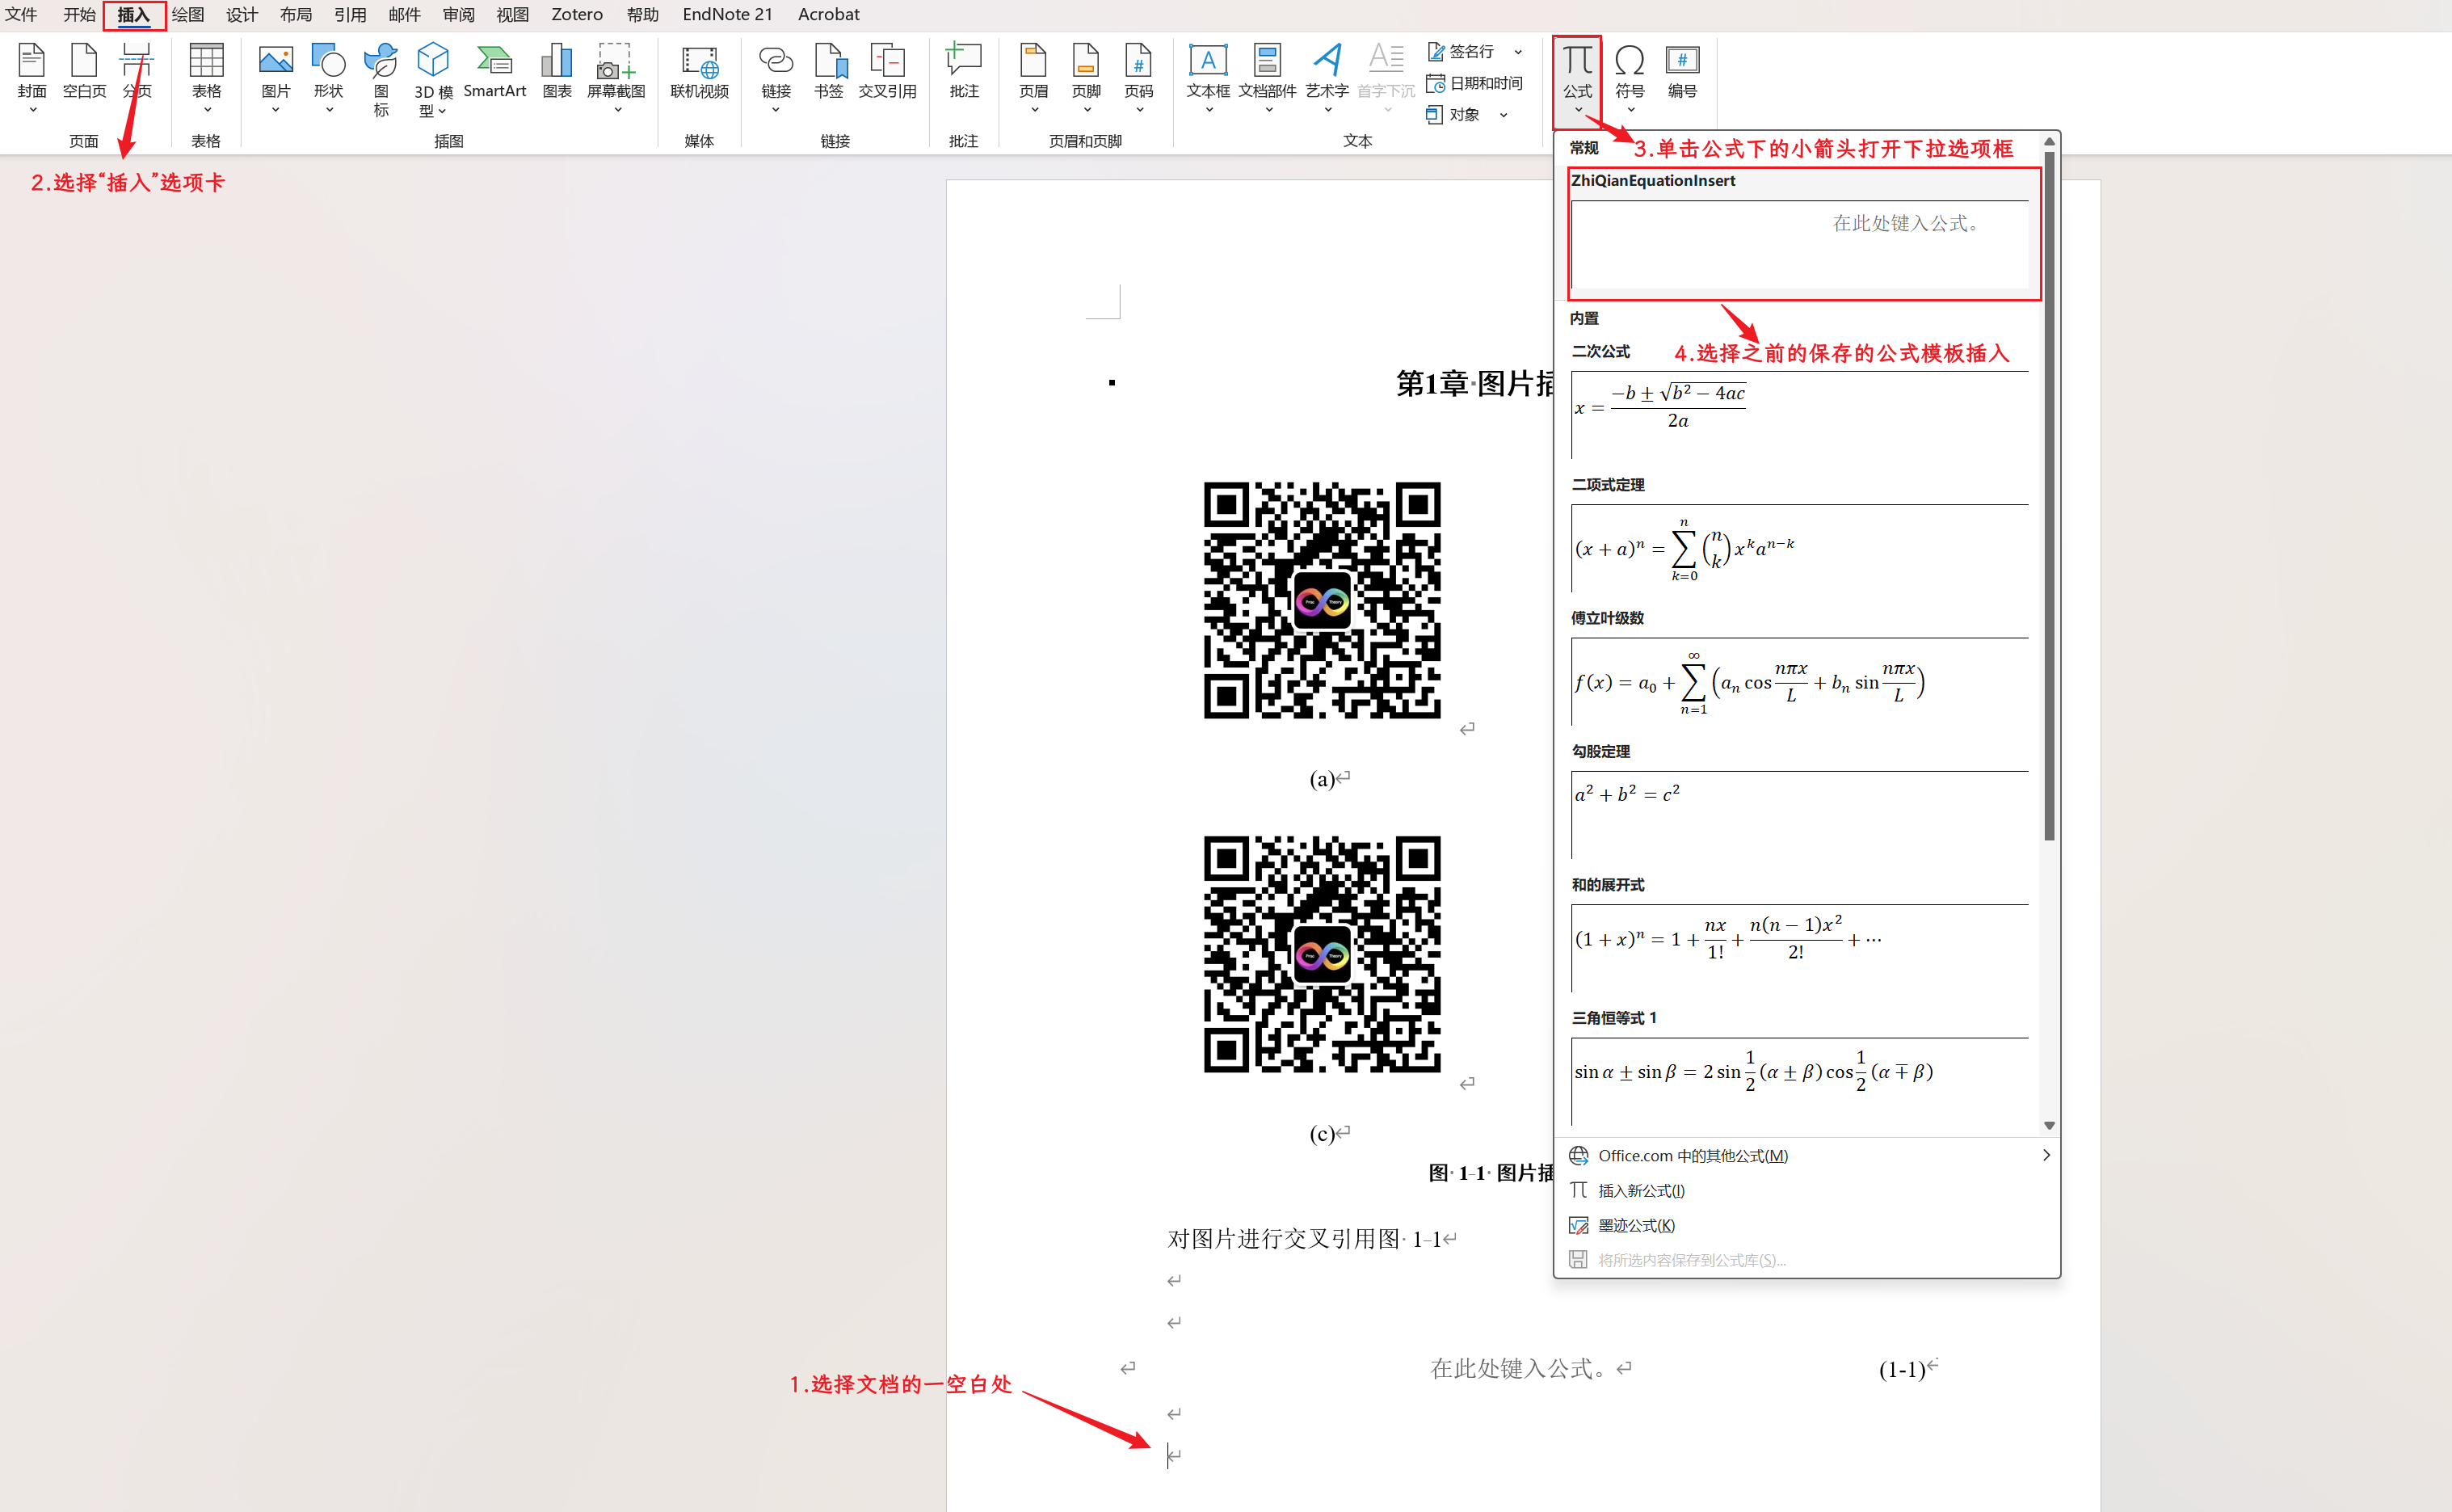The image size is (2452, 1512).
Task: Switch to the 引用 ribbon tab
Action: 350,15
